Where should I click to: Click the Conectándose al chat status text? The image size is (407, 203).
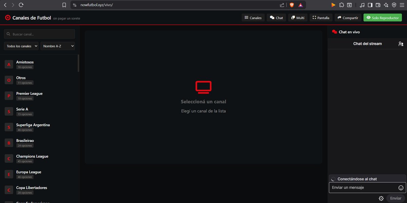(357, 179)
